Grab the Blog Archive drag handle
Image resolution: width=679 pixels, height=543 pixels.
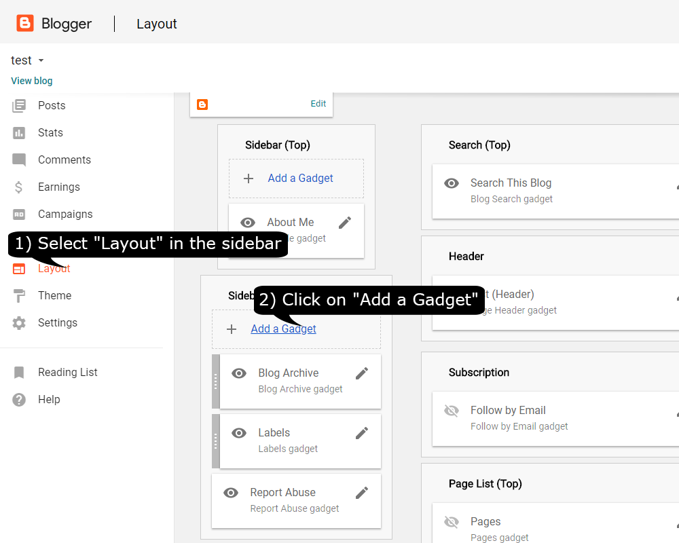coord(216,381)
